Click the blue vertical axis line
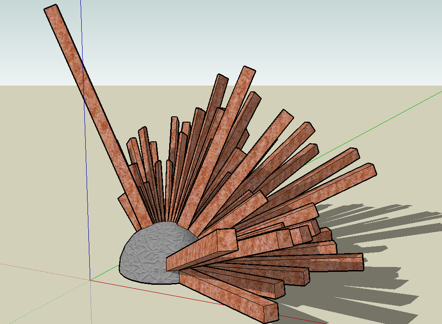 pos(85,141)
